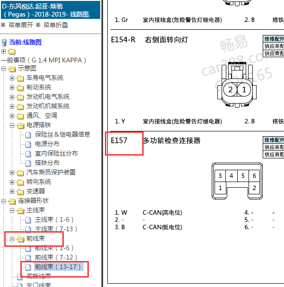Expand the unnamed top folder node

tap(3, 51)
